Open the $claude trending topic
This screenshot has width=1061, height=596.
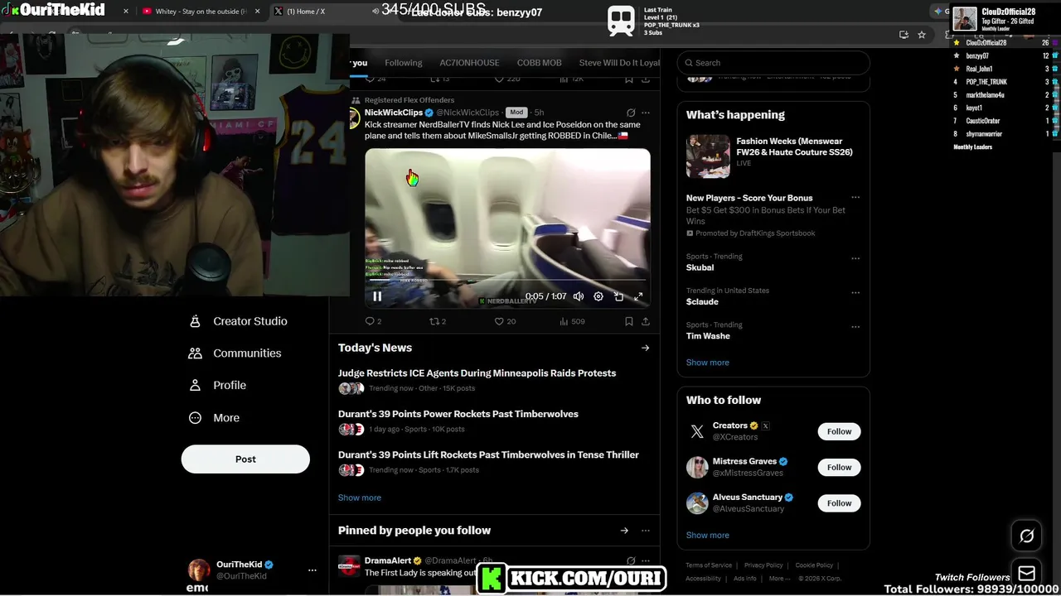[x=702, y=301]
